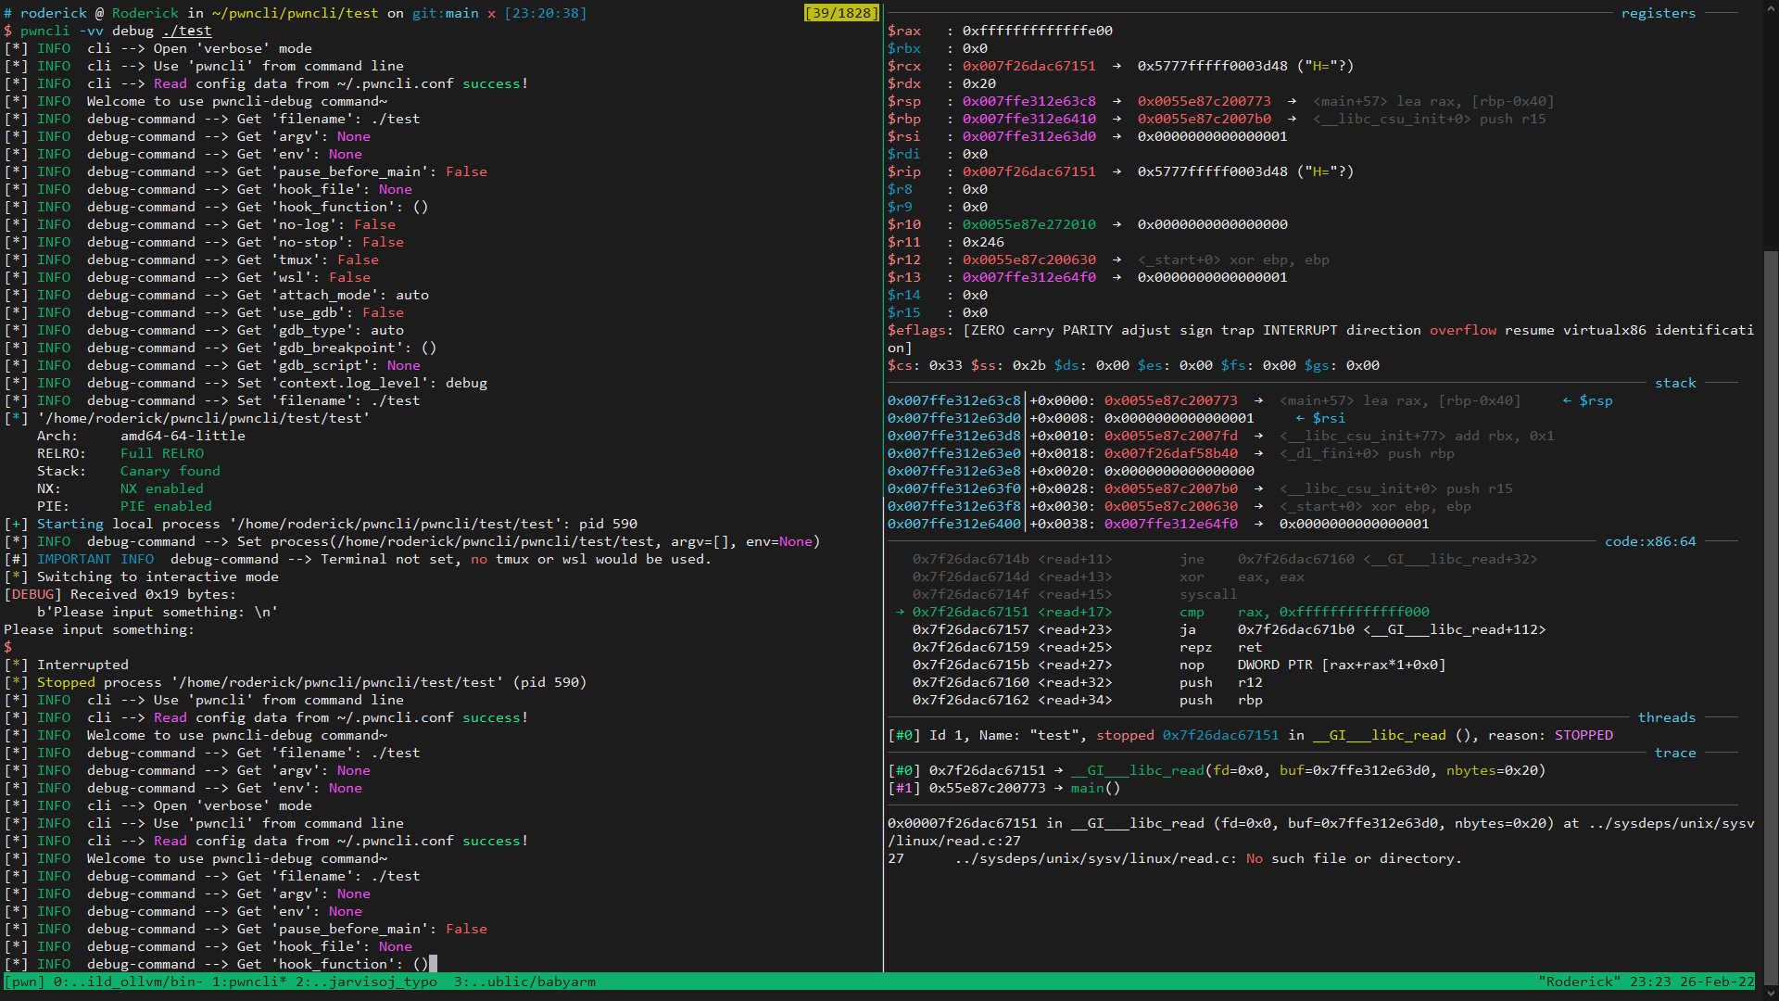This screenshot has height=1001, width=1779.
Task: Click the $eflags register line
Action: 917,330
